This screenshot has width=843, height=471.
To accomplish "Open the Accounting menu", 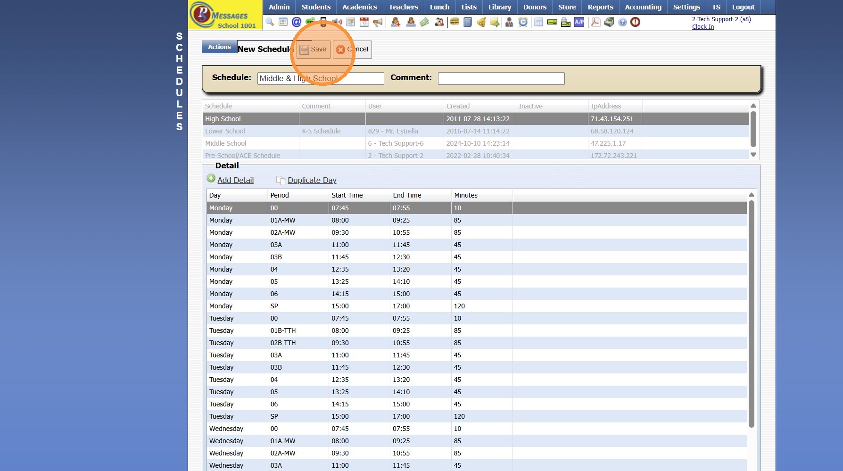I will tap(643, 7).
